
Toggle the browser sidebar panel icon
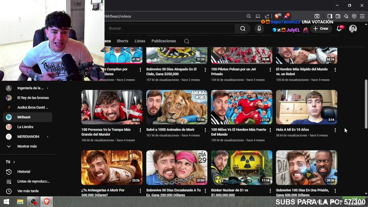pyautogui.click(x=330, y=16)
